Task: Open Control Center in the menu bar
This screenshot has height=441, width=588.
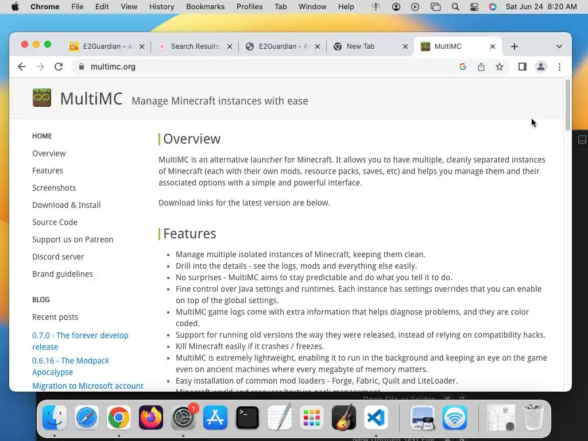Action: (474, 7)
